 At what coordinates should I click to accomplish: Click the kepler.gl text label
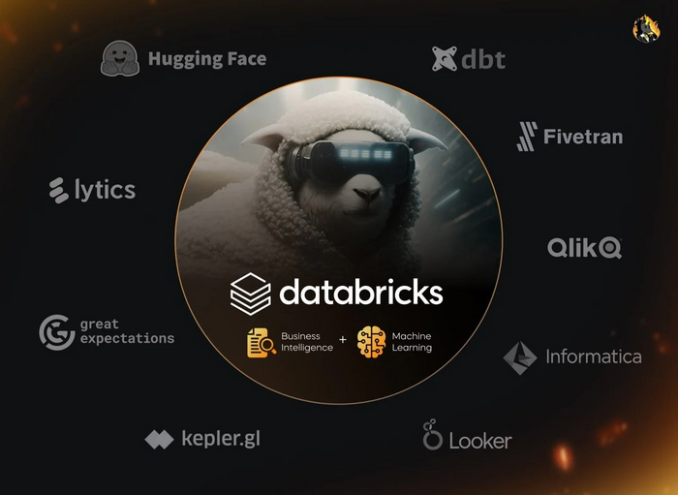point(221,439)
